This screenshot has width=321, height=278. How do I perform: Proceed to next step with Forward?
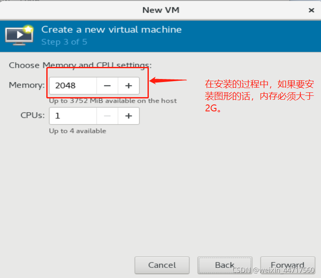pyautogui.click(x=288, y=265)
